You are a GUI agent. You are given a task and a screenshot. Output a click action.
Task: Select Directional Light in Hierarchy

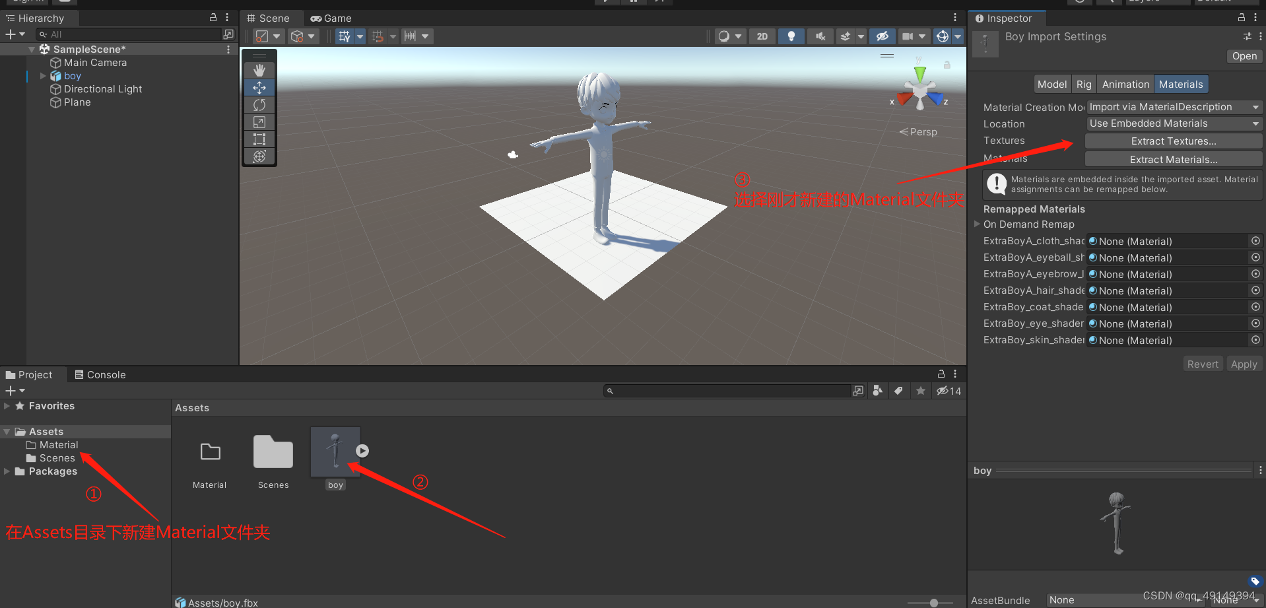tap(103, 89)
